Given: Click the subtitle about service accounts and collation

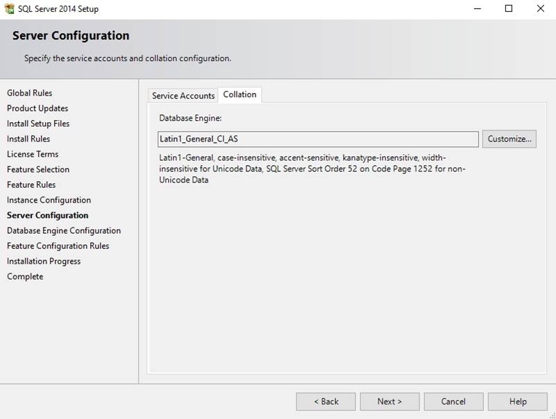Looking at the screenshot, I should (128, 58).
